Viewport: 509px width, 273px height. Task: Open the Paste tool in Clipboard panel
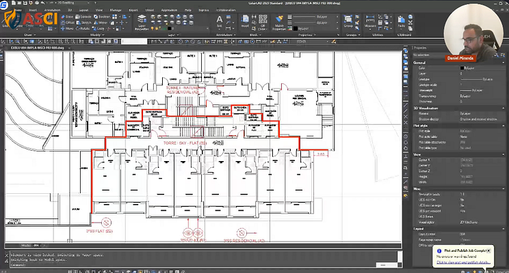pos(402,21)
